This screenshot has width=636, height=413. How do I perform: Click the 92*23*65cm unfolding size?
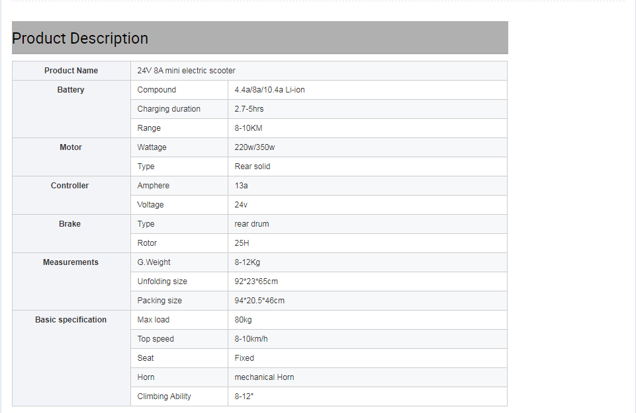pyautogui.click(x=256, y=282)
